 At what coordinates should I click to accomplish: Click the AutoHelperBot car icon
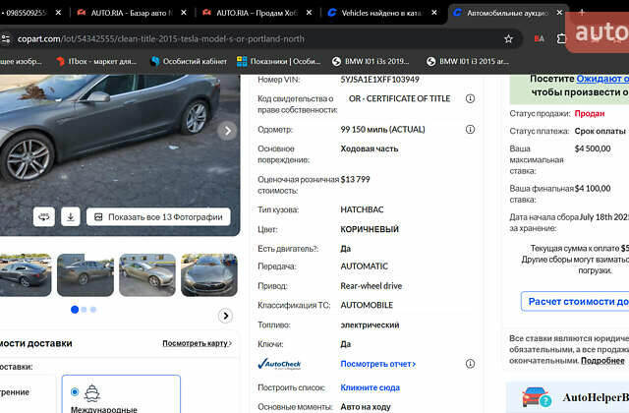[x=537, y=397]
